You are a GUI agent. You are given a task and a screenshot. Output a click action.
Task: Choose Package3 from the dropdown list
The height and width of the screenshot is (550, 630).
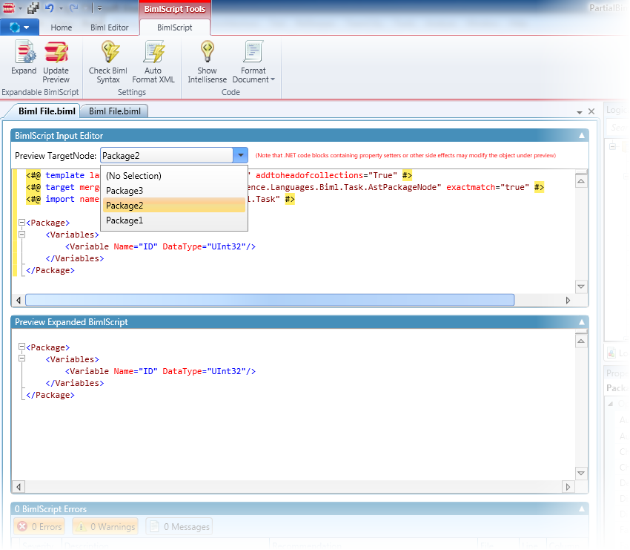(174, 191)
